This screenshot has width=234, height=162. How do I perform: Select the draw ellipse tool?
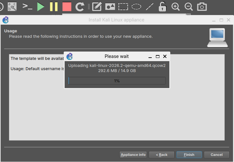[136, 7]
